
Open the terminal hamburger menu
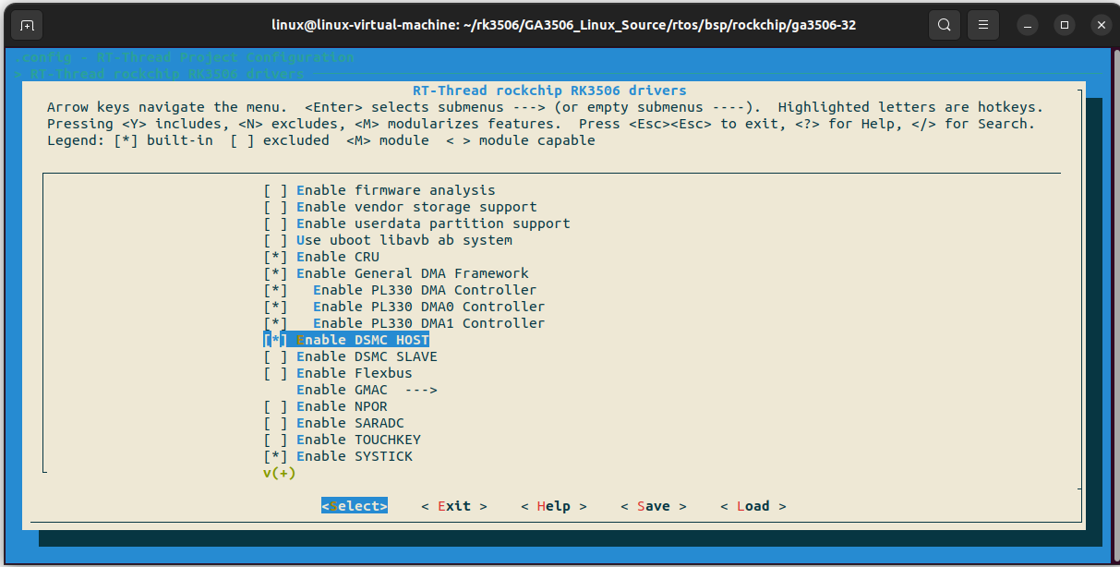click(984, 25)
